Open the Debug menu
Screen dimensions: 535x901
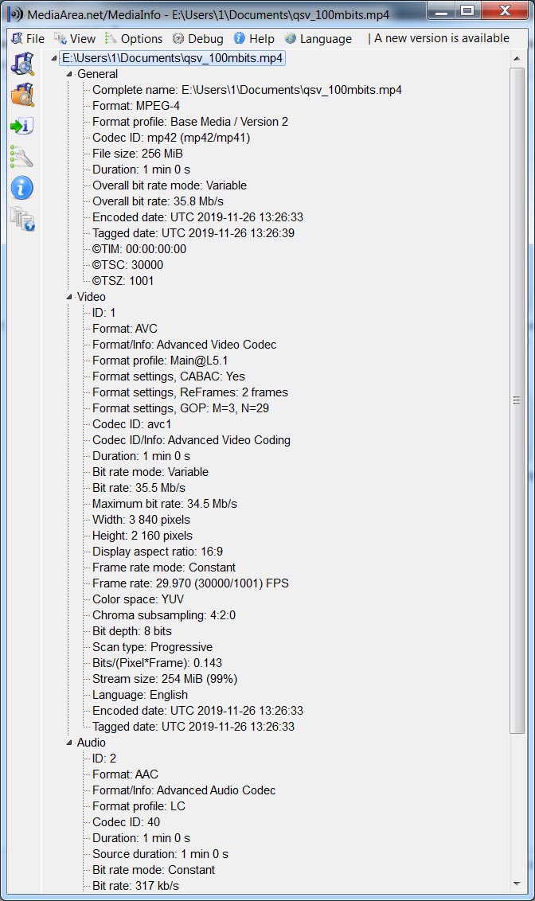[198, 38]
